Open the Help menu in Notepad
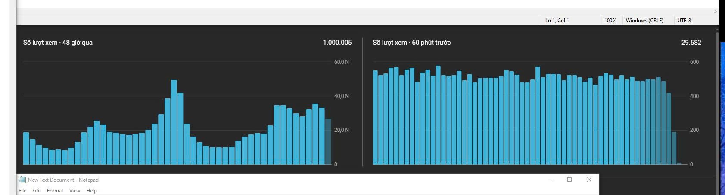The height and width of the screenshot is (195, 725). [x=91, y=191]
